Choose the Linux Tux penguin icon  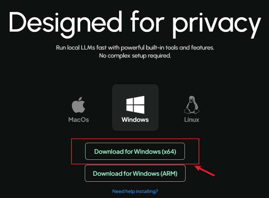click(192, 105)
